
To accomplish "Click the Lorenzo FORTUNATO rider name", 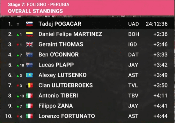I will point(67,116).
